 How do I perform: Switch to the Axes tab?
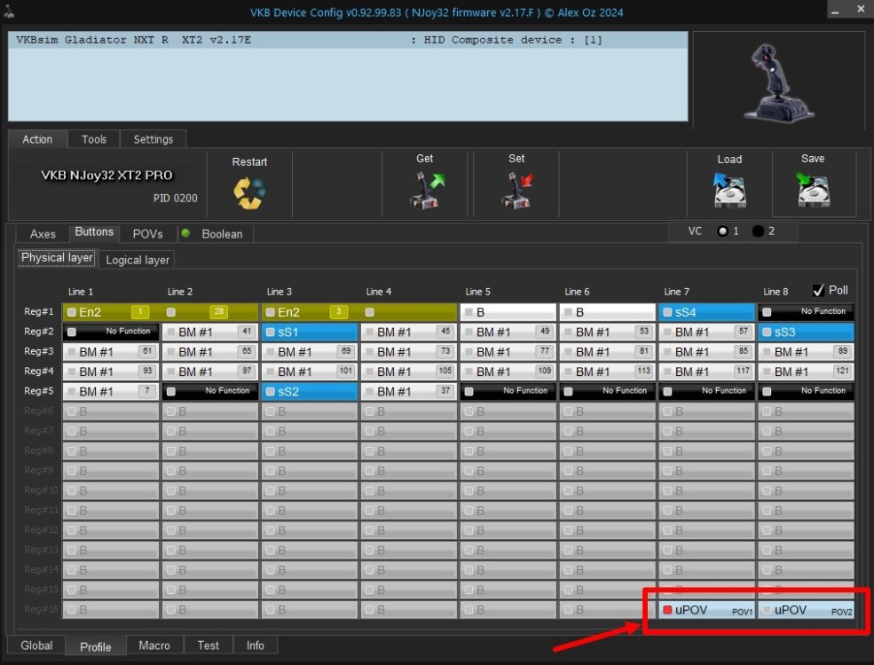click(43, 234)
